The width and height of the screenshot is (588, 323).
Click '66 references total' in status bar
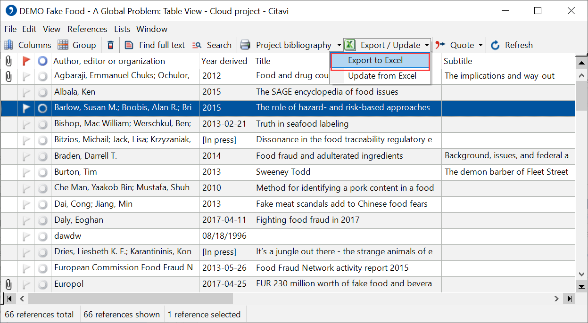40,315
